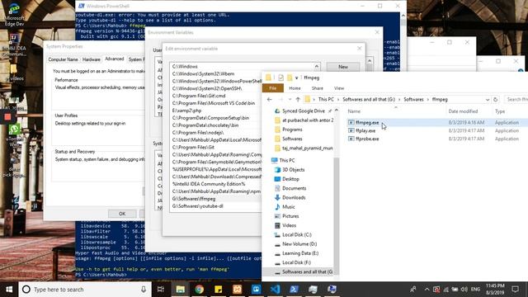This screenshot has height=297, width=528.
Task: Open Videos folder in sidebar
Action: click(x=289, y=225)
